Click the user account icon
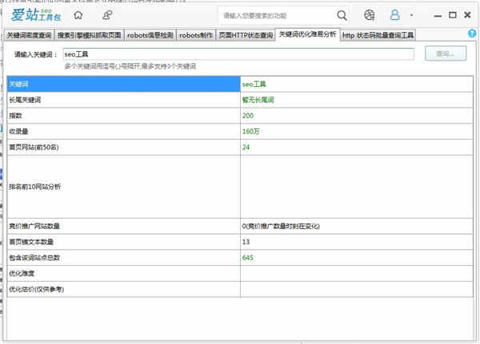The height and width of the screenshot is (344, 480). click(394, 14)
